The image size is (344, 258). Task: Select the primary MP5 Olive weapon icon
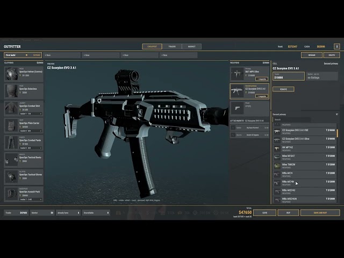(x=237, y=74)
